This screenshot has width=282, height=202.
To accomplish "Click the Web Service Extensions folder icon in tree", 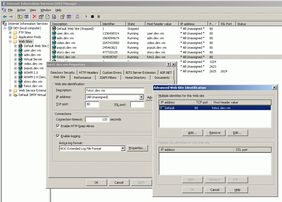I will click(x=15, y=90).
